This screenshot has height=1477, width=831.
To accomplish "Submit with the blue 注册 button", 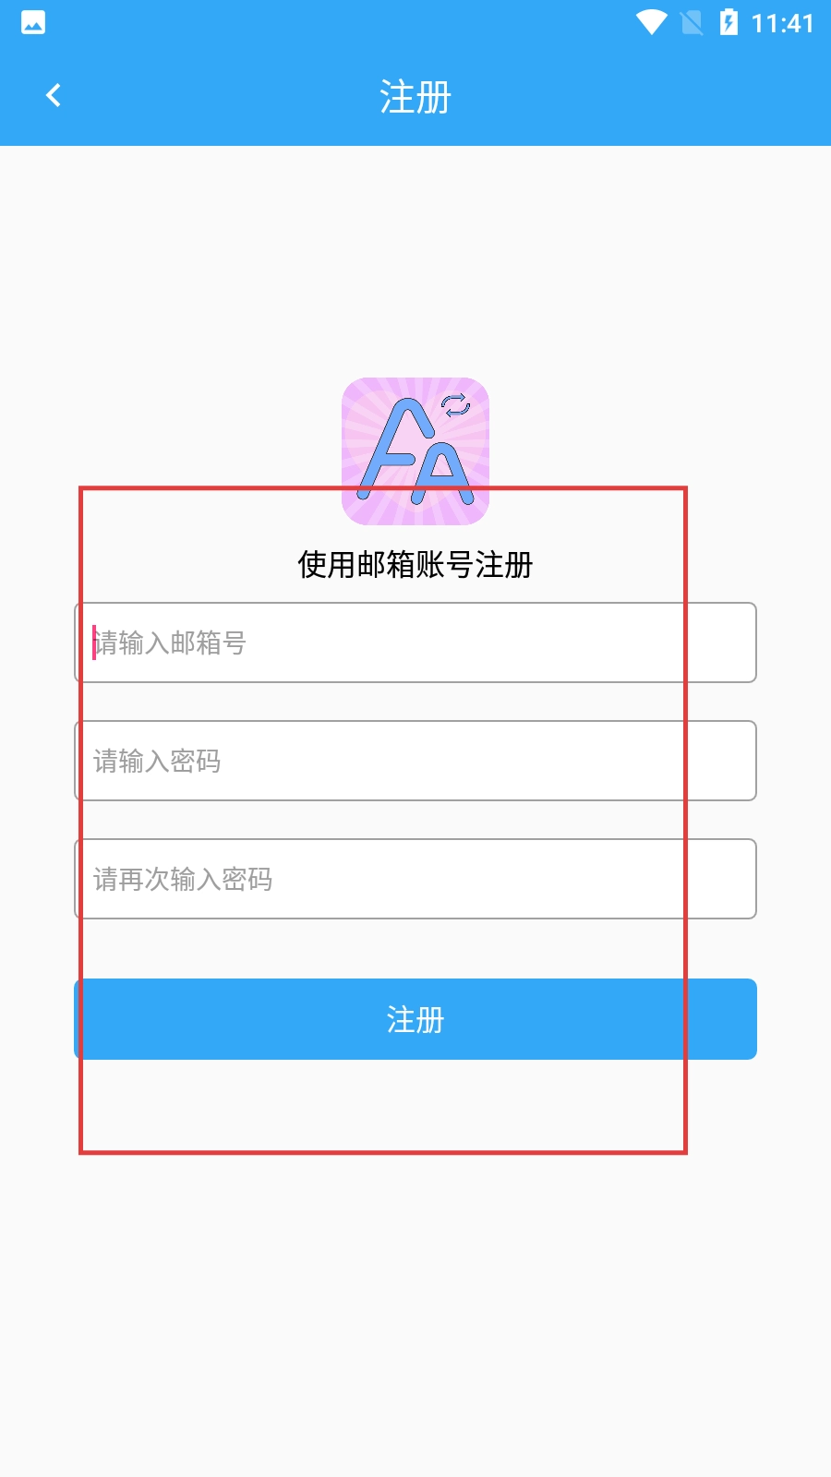I will click(415, 1019).
